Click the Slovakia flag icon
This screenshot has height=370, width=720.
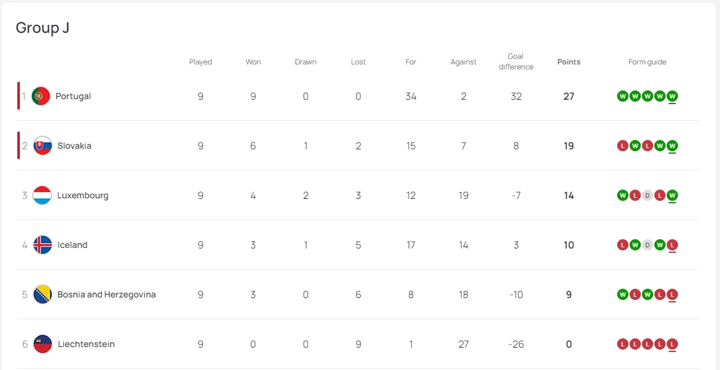[43, 146]
